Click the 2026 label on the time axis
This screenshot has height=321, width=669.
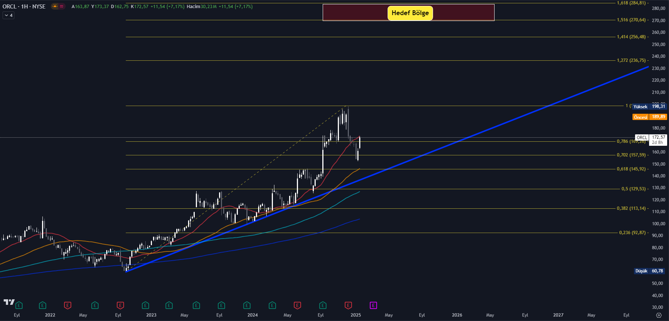(457, 315)
